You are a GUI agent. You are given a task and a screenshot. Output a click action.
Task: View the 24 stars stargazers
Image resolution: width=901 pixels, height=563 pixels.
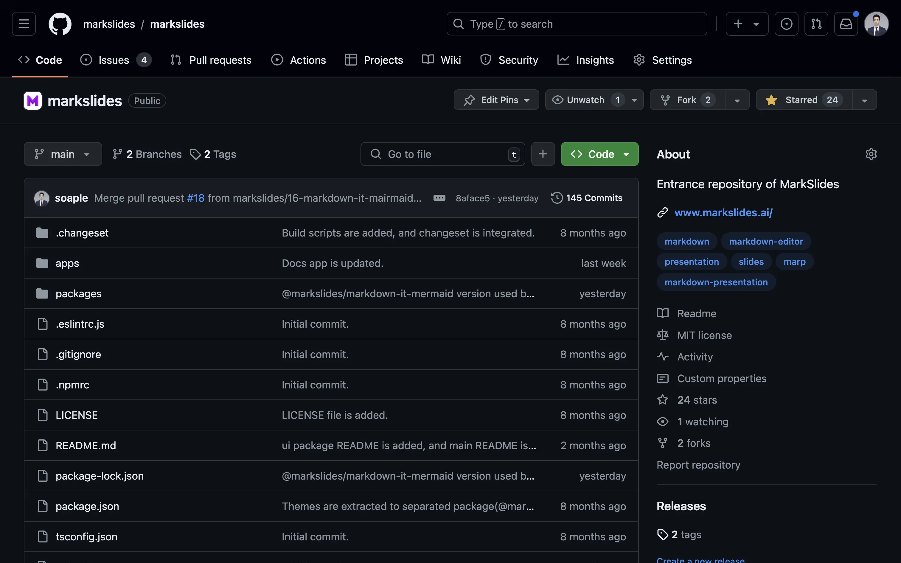(687, 400)
